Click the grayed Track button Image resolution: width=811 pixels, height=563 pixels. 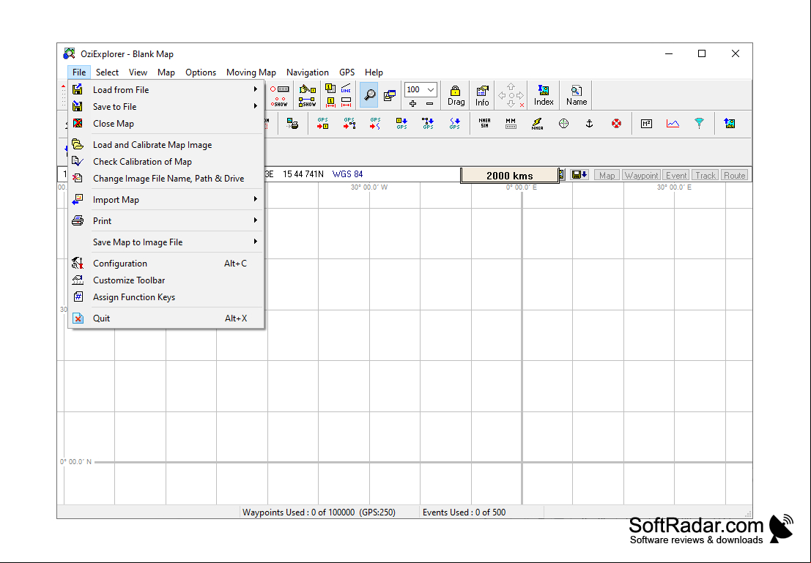(705, 175)
